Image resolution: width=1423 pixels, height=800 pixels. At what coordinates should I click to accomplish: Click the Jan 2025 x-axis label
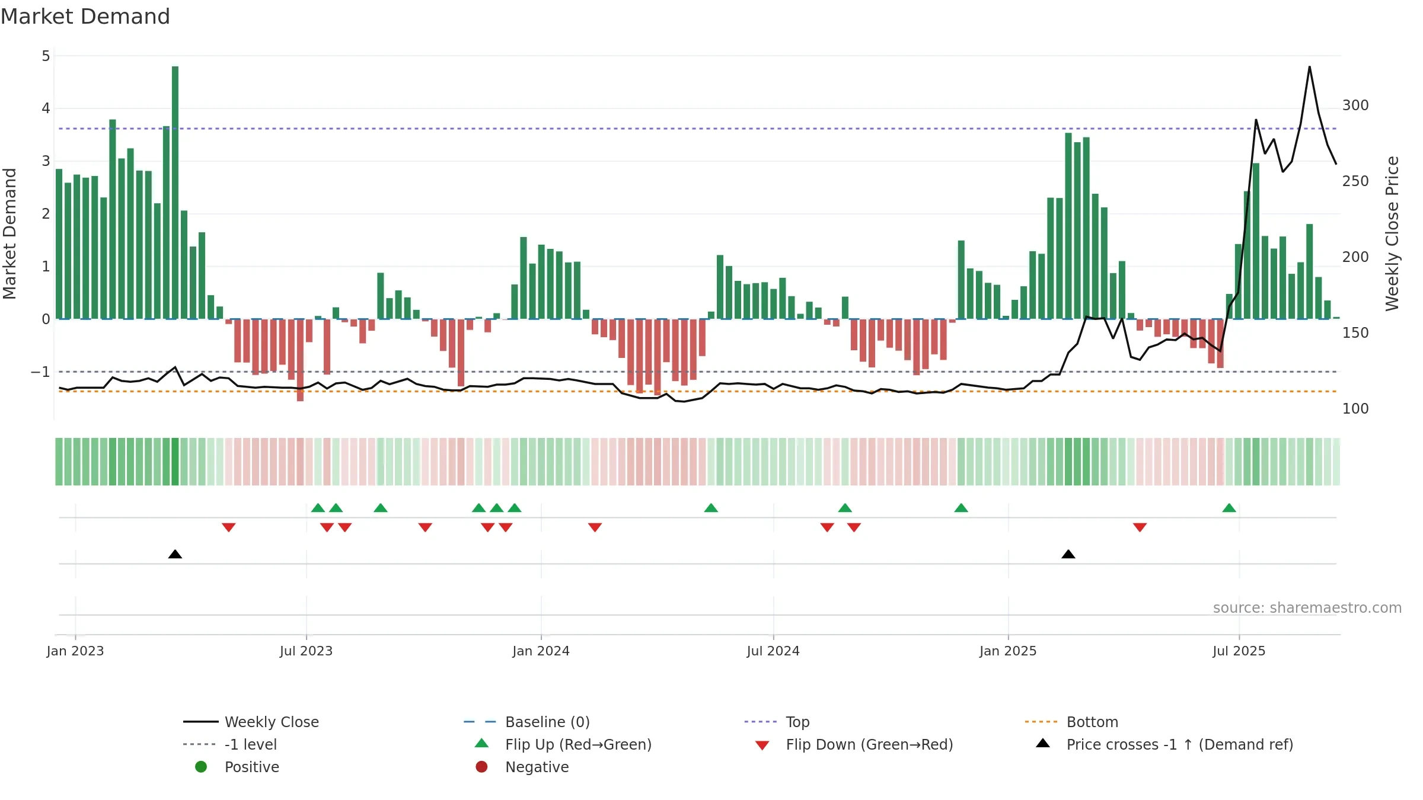(1008, 651)
